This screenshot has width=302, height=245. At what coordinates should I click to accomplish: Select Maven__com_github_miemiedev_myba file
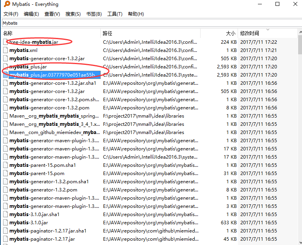click(x=55, y=132)
